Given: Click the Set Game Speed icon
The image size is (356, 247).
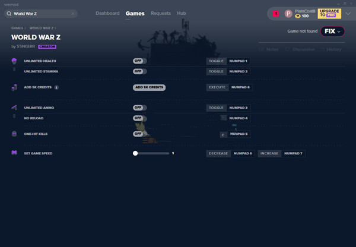Looking at the screenshot, I should [14, 153].
